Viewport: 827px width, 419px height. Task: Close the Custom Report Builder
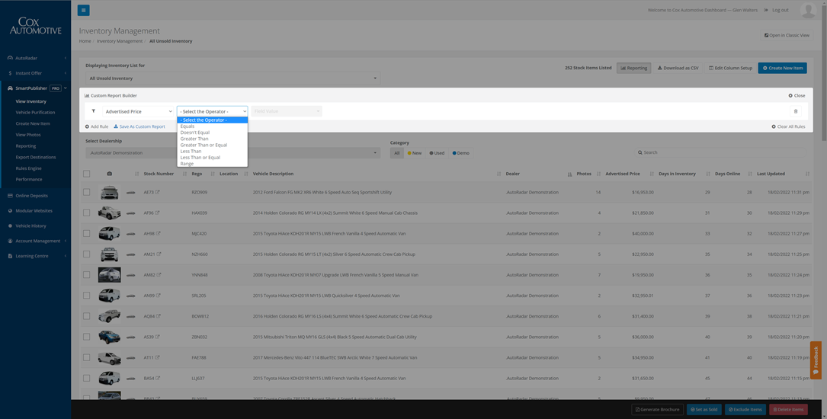point(797,95)
